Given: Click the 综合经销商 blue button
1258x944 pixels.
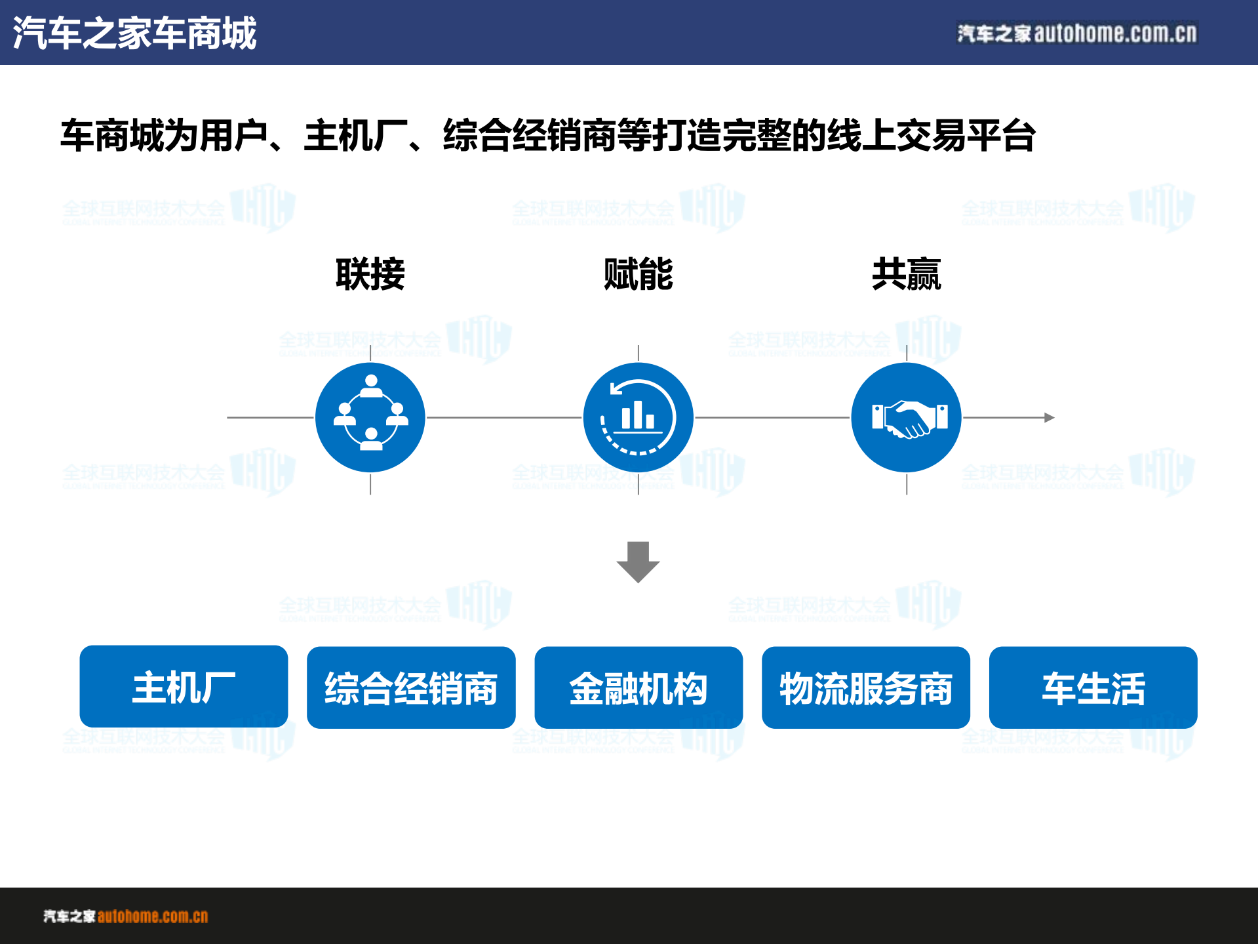Looking at the screenshot, I should 411,687.
